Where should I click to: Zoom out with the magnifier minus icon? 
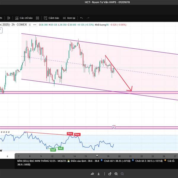pos(122,174)
